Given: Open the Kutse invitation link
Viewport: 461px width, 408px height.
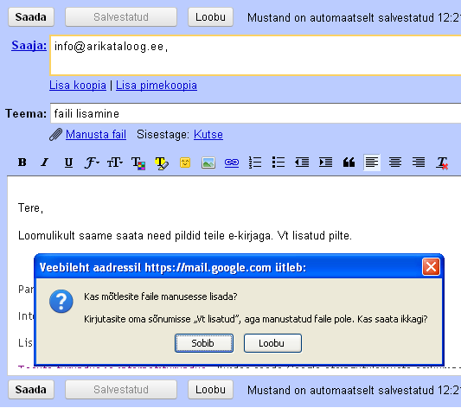Looking at the screenshot, I should click(208, 135).
